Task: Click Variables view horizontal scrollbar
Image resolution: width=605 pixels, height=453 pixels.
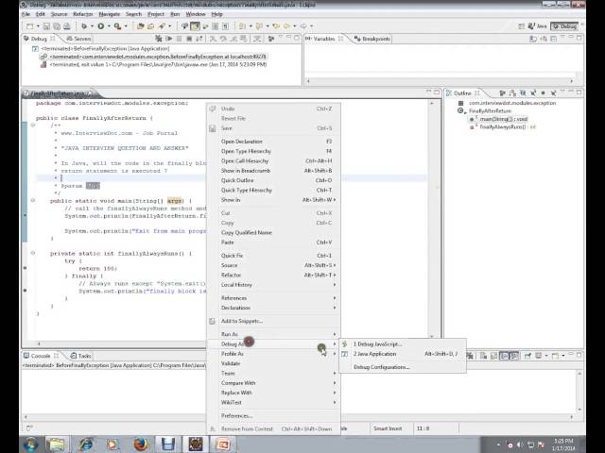Action: (x=440, y=81)
